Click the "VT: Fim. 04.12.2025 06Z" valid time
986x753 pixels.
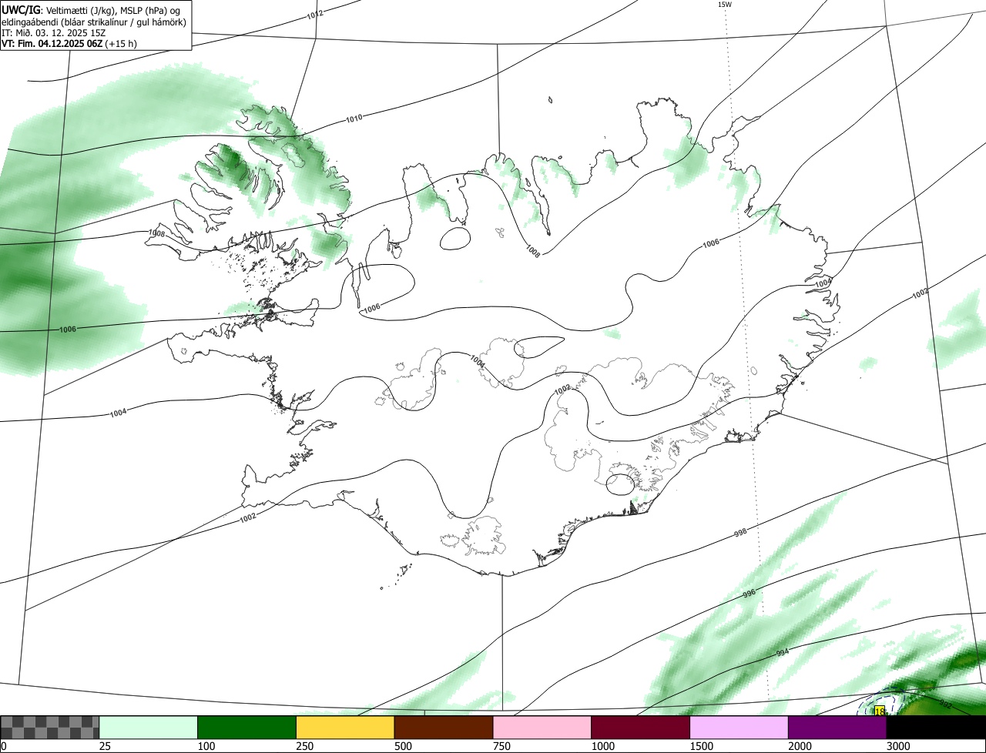(x=52, y=44)
